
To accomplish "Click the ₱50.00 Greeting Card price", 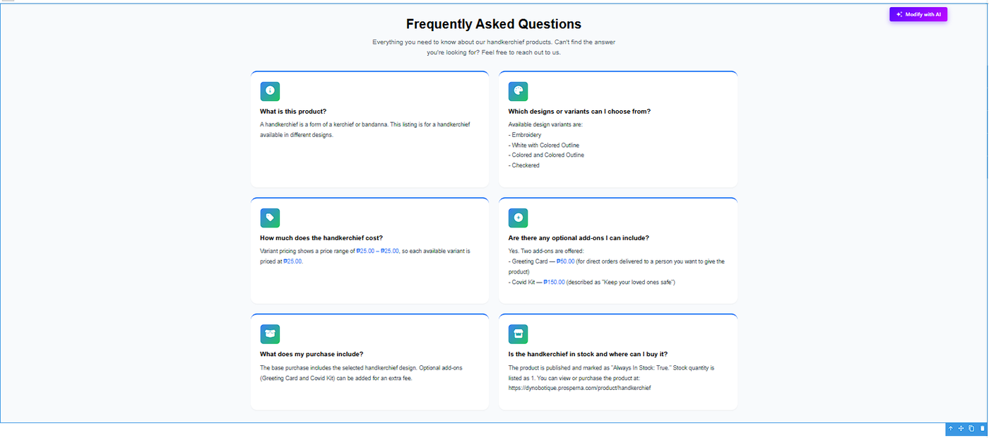I will 565,261.
